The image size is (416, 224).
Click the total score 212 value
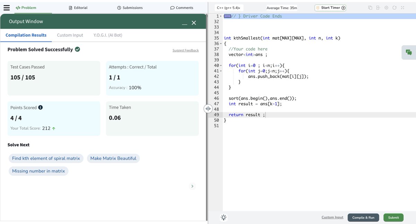click(46, 128)
